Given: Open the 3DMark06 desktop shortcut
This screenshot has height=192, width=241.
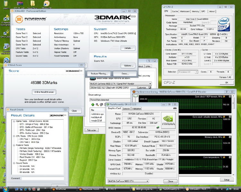Looking at the screenshot, I should click(46, 4).
